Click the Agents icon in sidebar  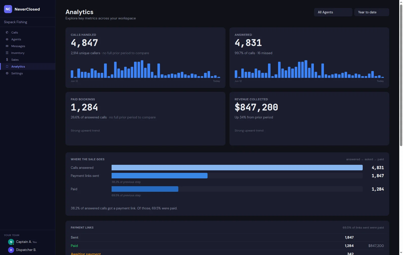tap(7, 39)
